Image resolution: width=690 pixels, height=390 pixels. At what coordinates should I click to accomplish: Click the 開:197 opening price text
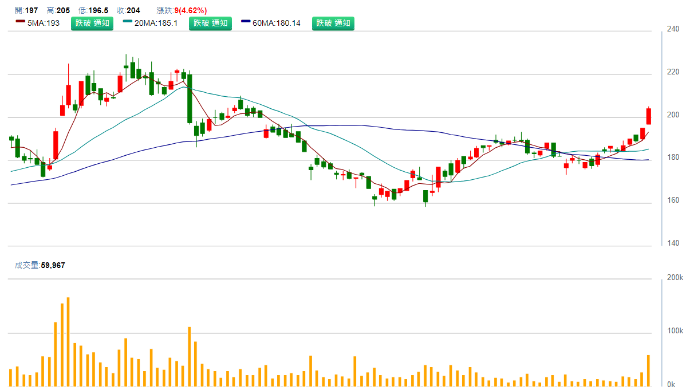pos(26,10)
